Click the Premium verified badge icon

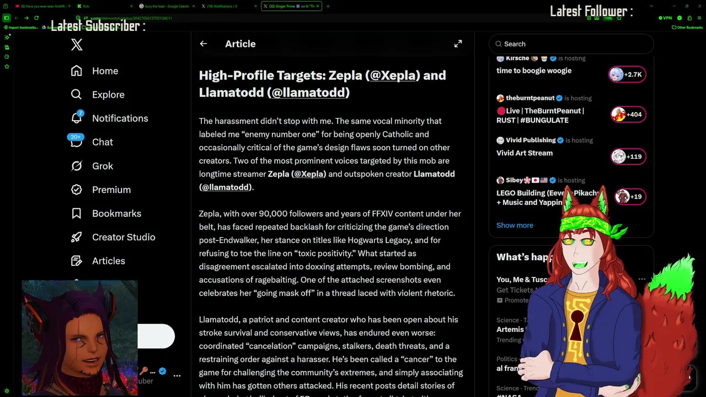coord(76,189)
